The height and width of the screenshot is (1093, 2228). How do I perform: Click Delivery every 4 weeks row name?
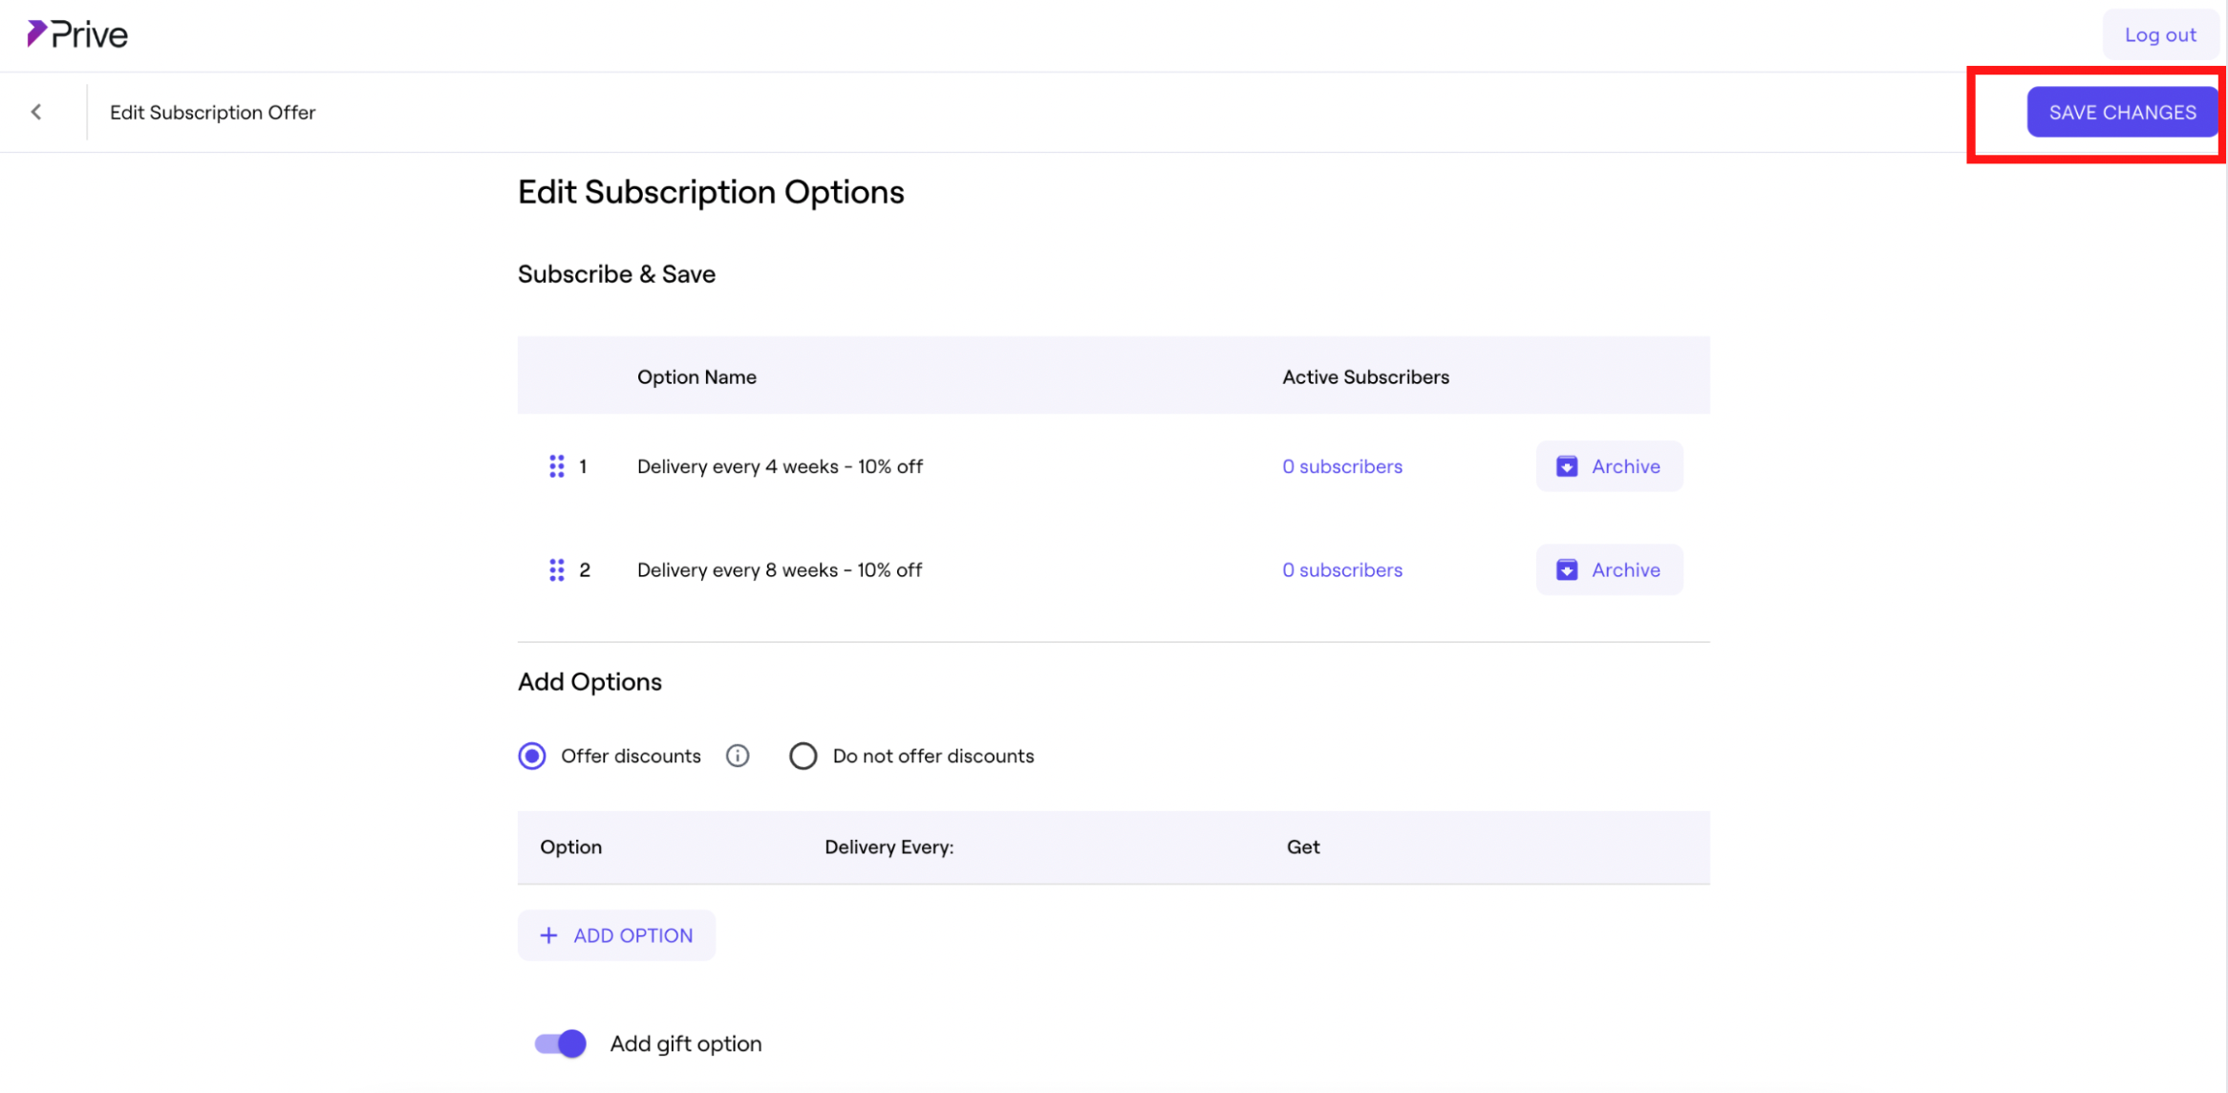779,466
